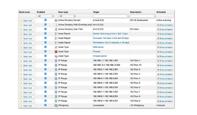Click the Active Directory User Path icon
The width and height of the screenshot is (197, 115).
pos(56,29)
